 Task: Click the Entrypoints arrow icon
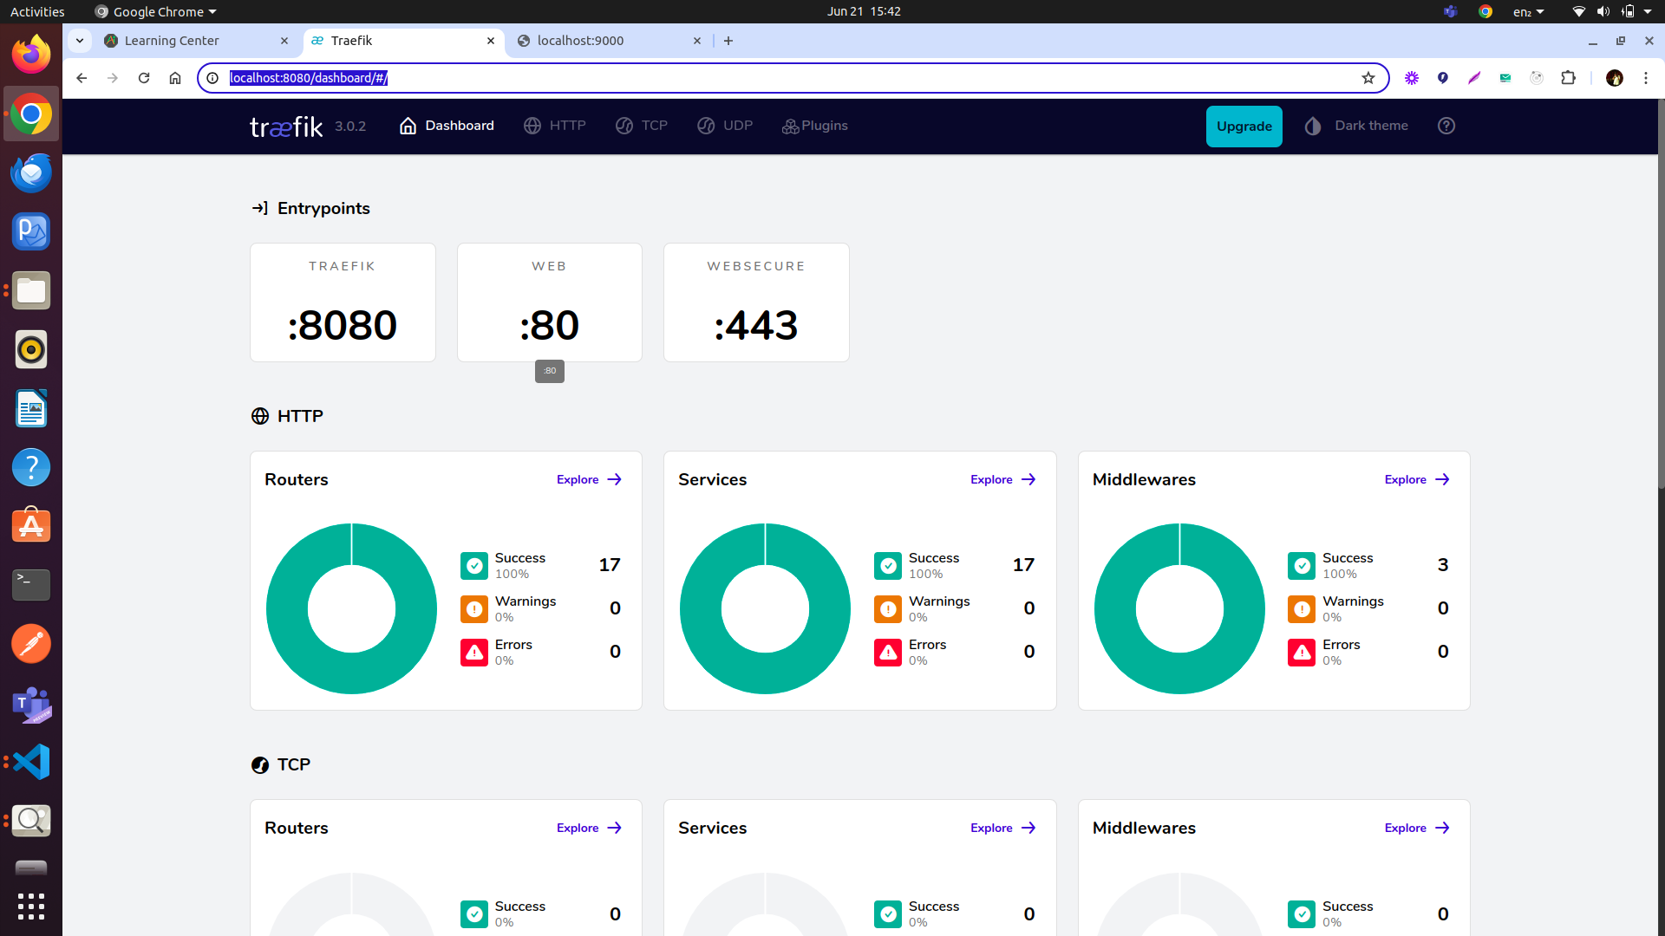click(x=259, y=208)
